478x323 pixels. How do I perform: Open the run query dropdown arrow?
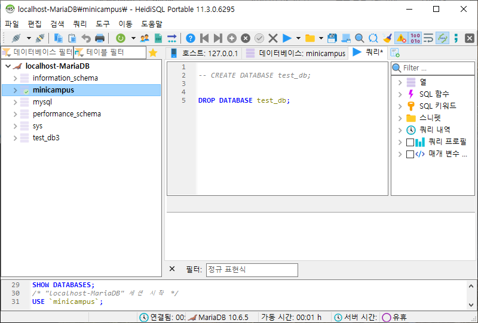[x=298, y=38]
